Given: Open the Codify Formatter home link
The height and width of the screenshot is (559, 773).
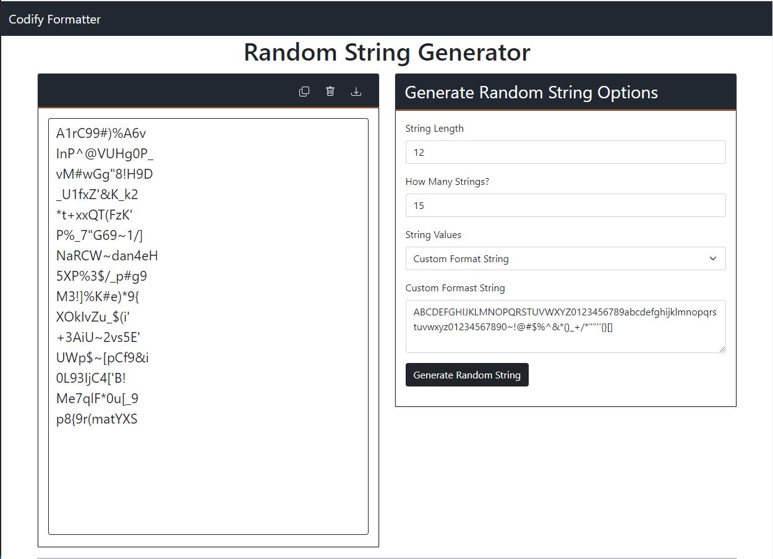Looking at the screenshot, I should pos(54,19).
